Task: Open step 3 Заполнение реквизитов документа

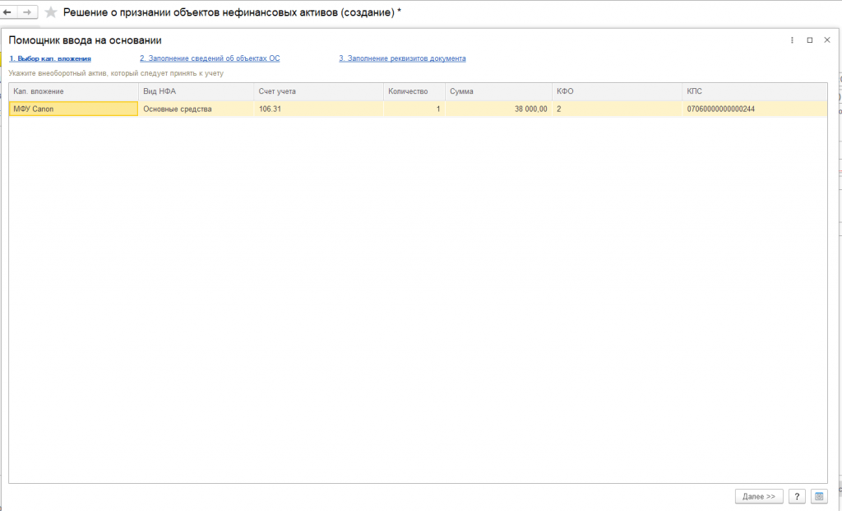Action: point(402,58)
